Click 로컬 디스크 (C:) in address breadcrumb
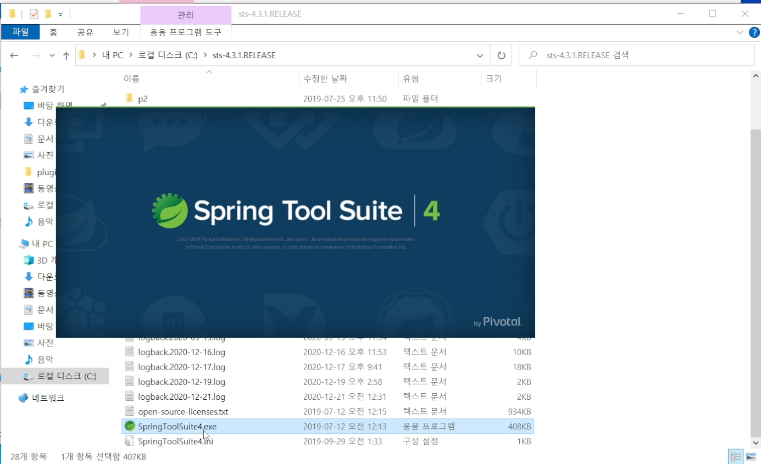The image size is (761, 464). (x=168, y=55)
